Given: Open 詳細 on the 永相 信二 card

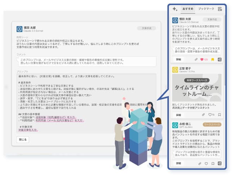Looking at the screenshot, I should 179,163.
